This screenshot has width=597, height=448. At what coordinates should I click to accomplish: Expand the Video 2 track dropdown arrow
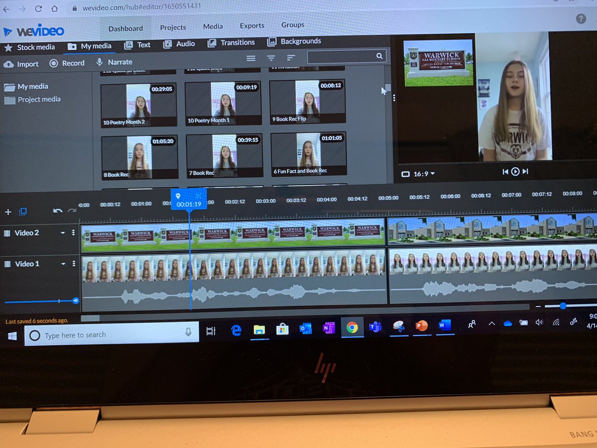63,233
